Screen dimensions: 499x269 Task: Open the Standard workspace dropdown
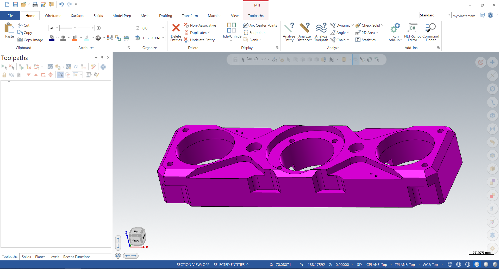tap(449, 15)
